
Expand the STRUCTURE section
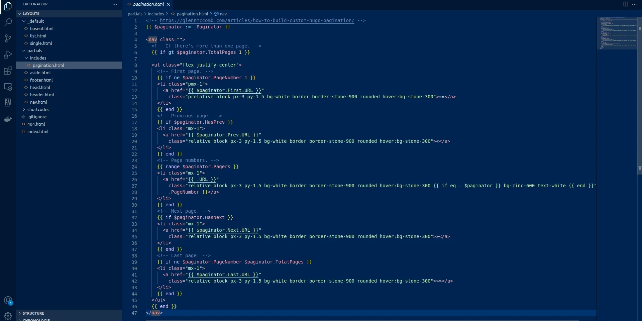(69, 313)
